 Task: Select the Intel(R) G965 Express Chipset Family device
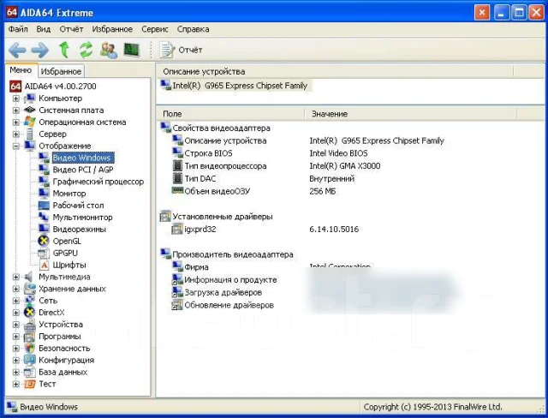(235, 86)
